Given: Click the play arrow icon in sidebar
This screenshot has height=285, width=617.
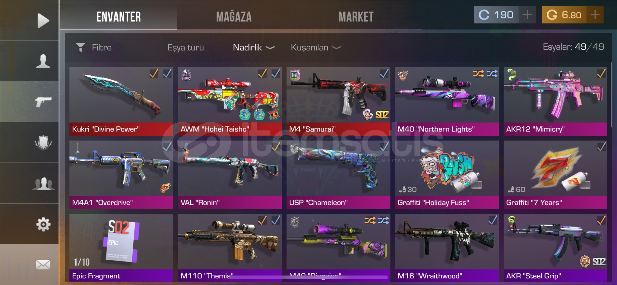Looking at the screenshot, I should 43,21.
